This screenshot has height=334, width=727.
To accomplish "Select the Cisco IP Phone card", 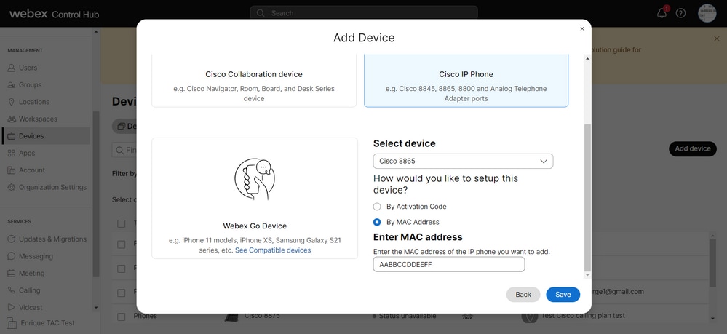I will 466,81.
